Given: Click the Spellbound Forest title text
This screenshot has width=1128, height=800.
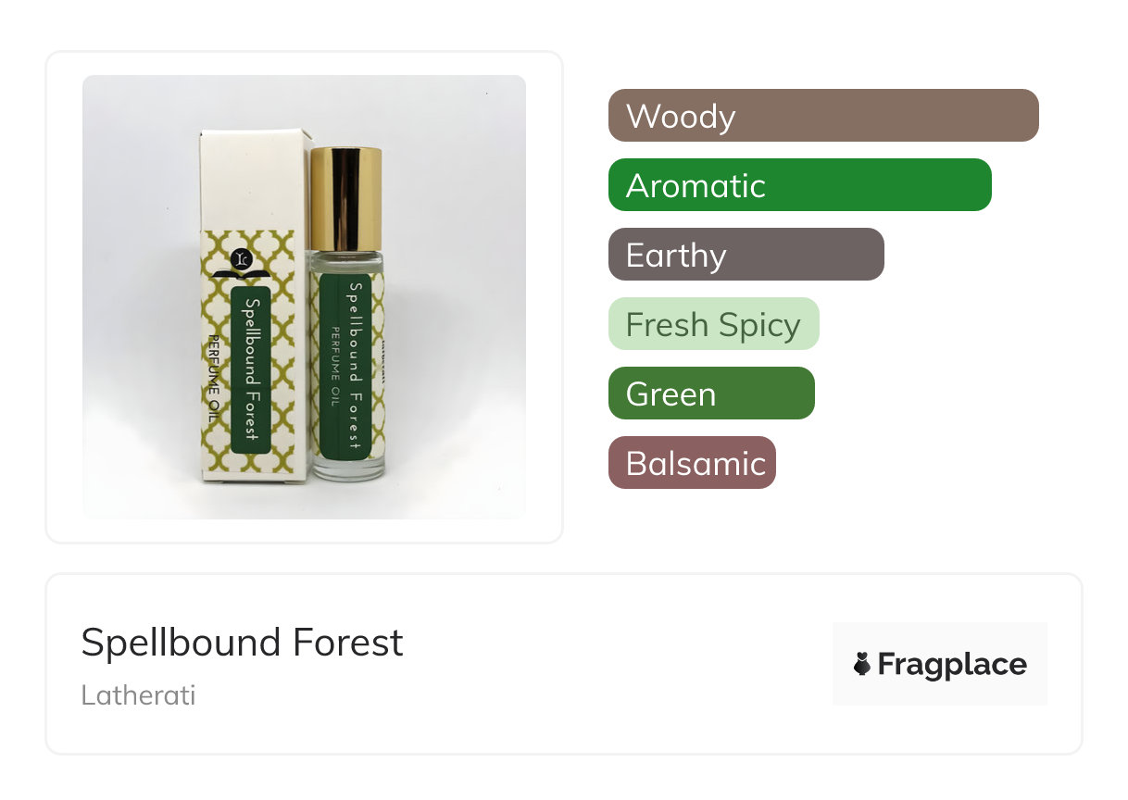Looking at the screenshot, I should pos(242,643).
